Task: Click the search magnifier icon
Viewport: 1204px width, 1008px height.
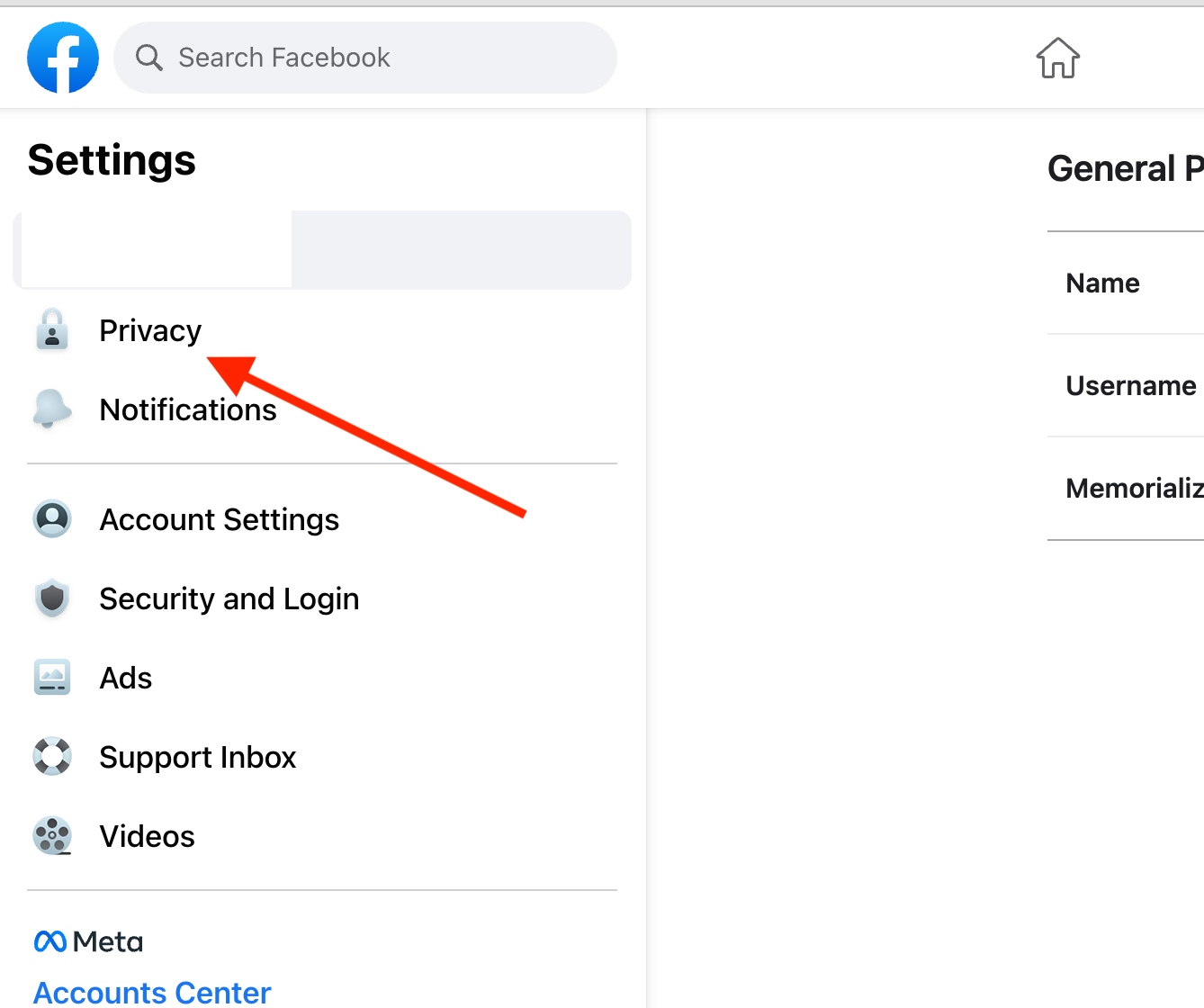Action: click(148, 58)
